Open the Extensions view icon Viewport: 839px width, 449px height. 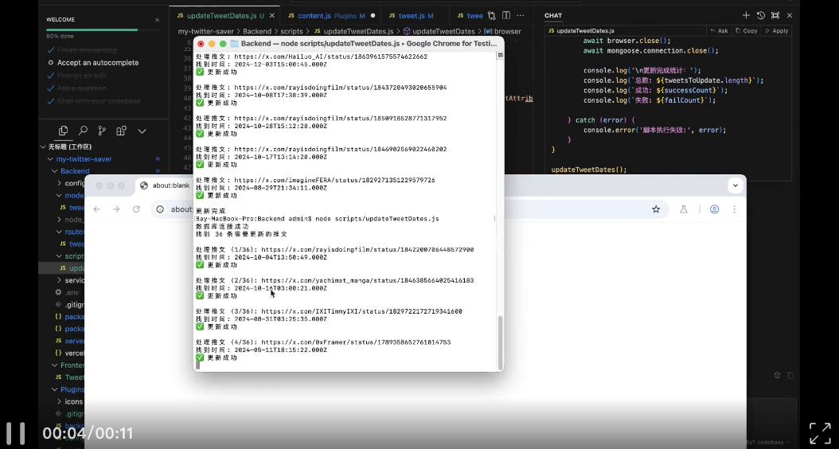(x=122, y=131)
